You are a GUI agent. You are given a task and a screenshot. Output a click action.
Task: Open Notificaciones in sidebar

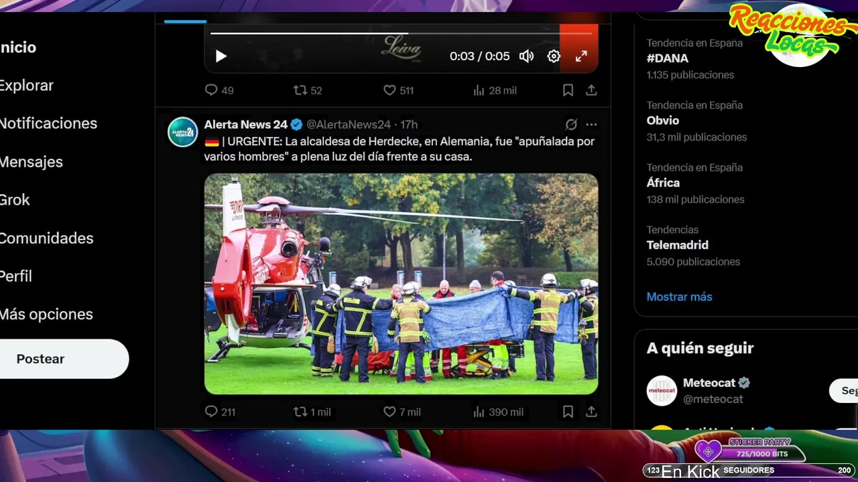pyautogui.click(x=48, y=124)
